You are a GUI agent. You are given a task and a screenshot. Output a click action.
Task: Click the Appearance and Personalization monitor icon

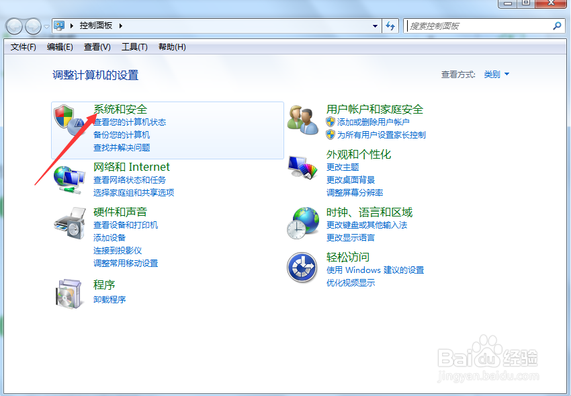302,167
